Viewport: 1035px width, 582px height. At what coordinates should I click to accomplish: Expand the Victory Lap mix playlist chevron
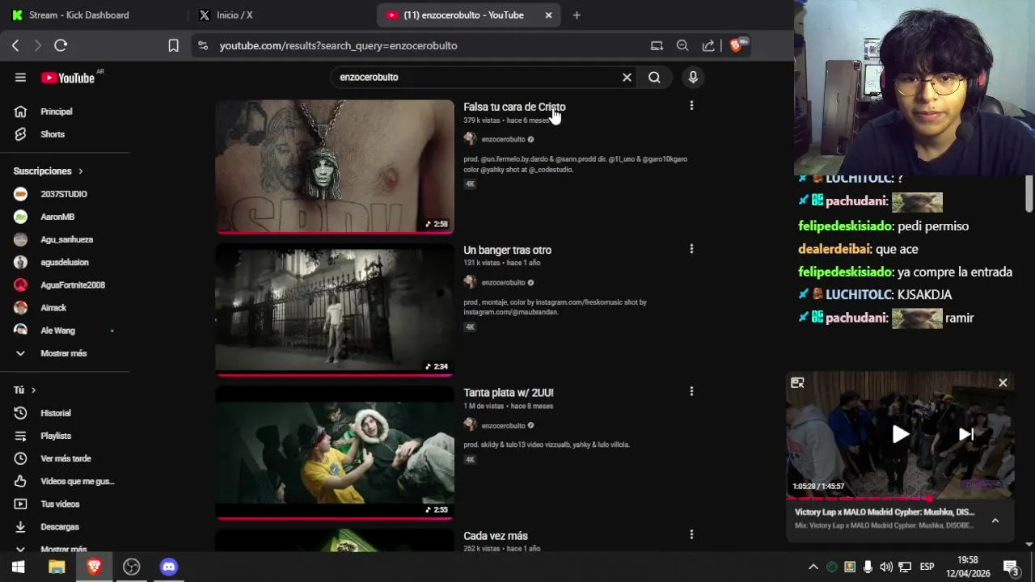pyautogui.click(x=995, y=521)
